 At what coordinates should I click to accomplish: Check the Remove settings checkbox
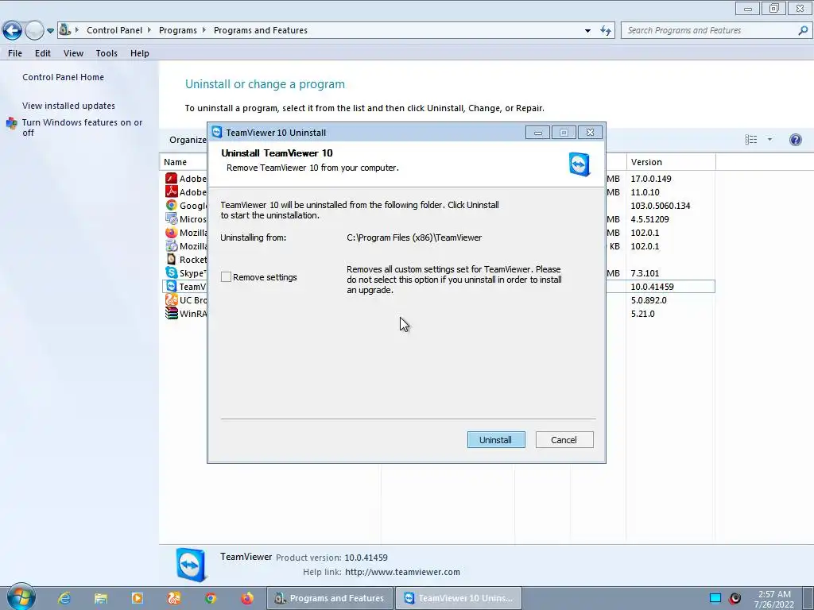226,277
